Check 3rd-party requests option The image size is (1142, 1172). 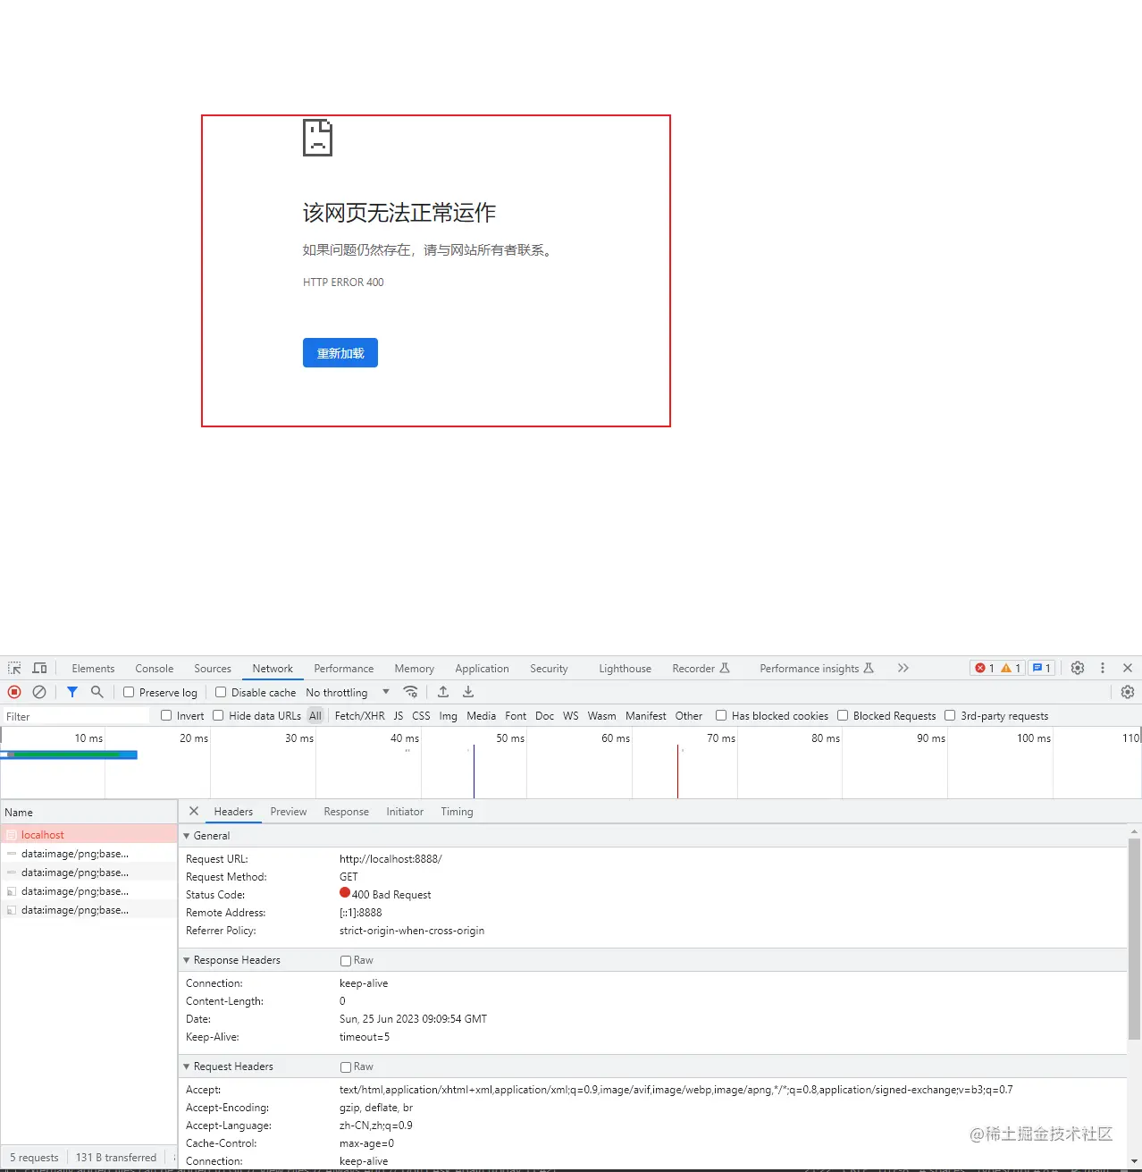pos(950,715)
